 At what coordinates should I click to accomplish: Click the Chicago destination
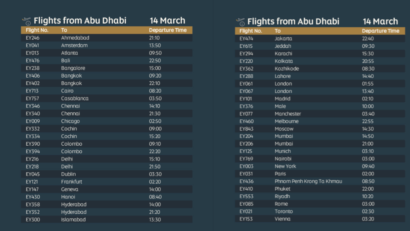(70, 121)
